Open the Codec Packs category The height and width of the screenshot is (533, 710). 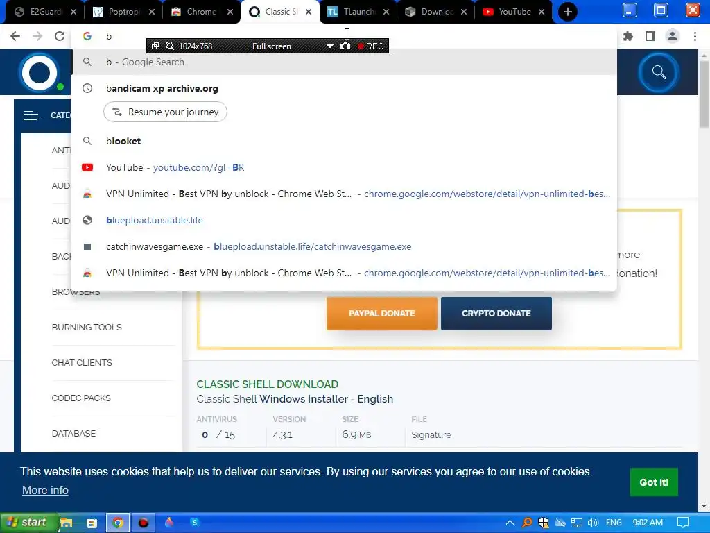click(81, 398)
